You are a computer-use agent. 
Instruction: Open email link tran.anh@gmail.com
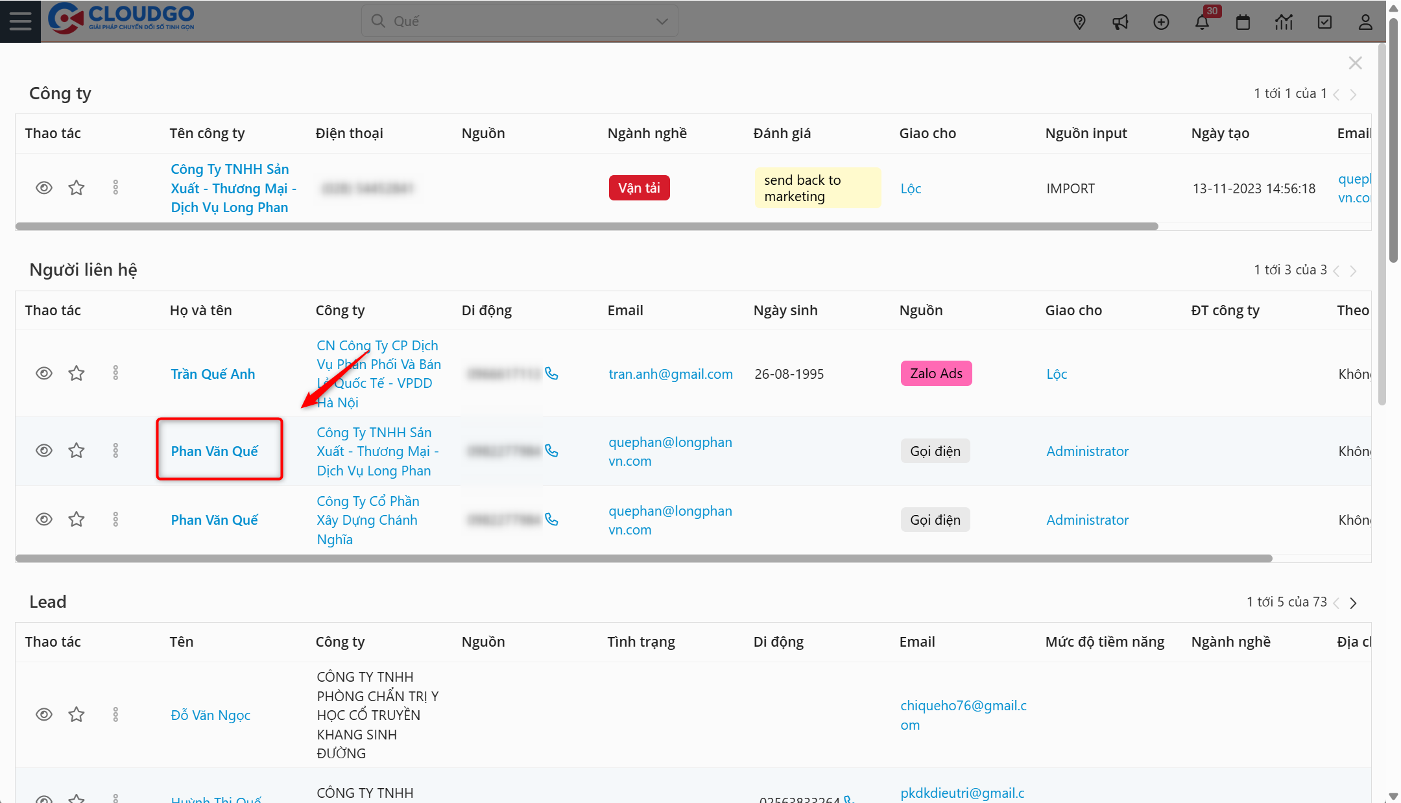(x=670, y=374)
